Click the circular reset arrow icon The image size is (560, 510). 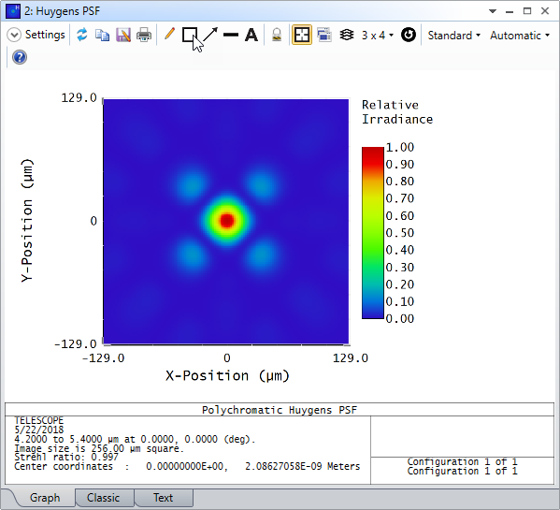[x=409, y=35]
